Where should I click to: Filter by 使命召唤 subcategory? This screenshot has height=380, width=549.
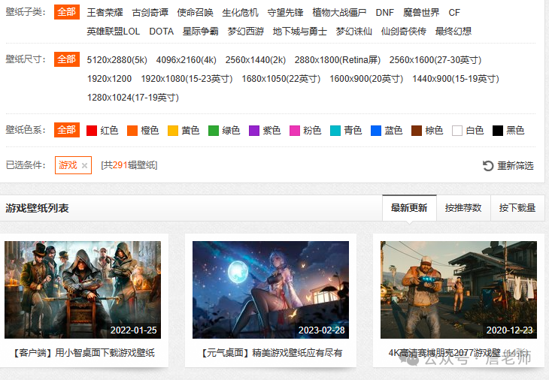(x=196, y=13)
